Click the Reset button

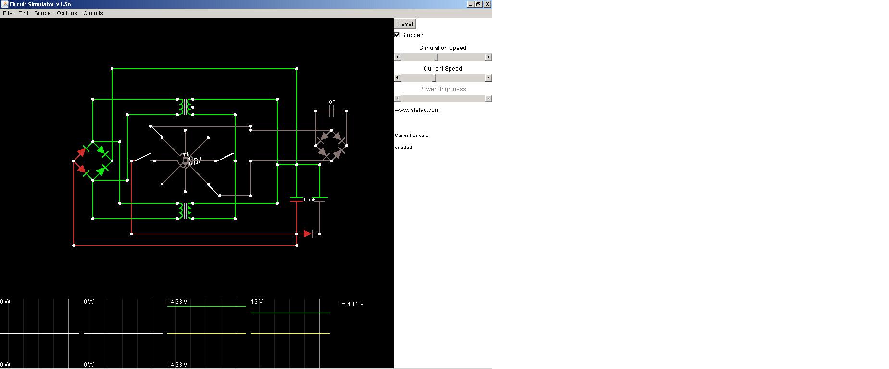point(405,24)
